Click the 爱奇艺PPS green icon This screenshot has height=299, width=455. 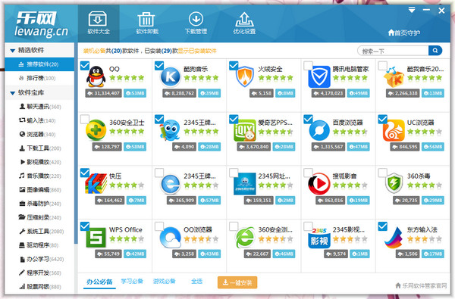point(245,130)
